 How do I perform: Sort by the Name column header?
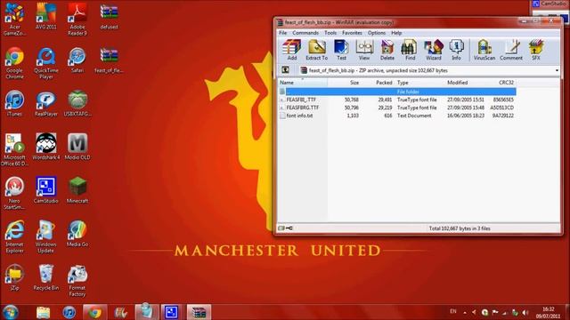tap(303, 83)
